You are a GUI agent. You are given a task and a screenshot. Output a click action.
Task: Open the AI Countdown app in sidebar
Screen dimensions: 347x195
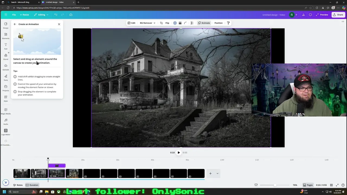point(6,142)
